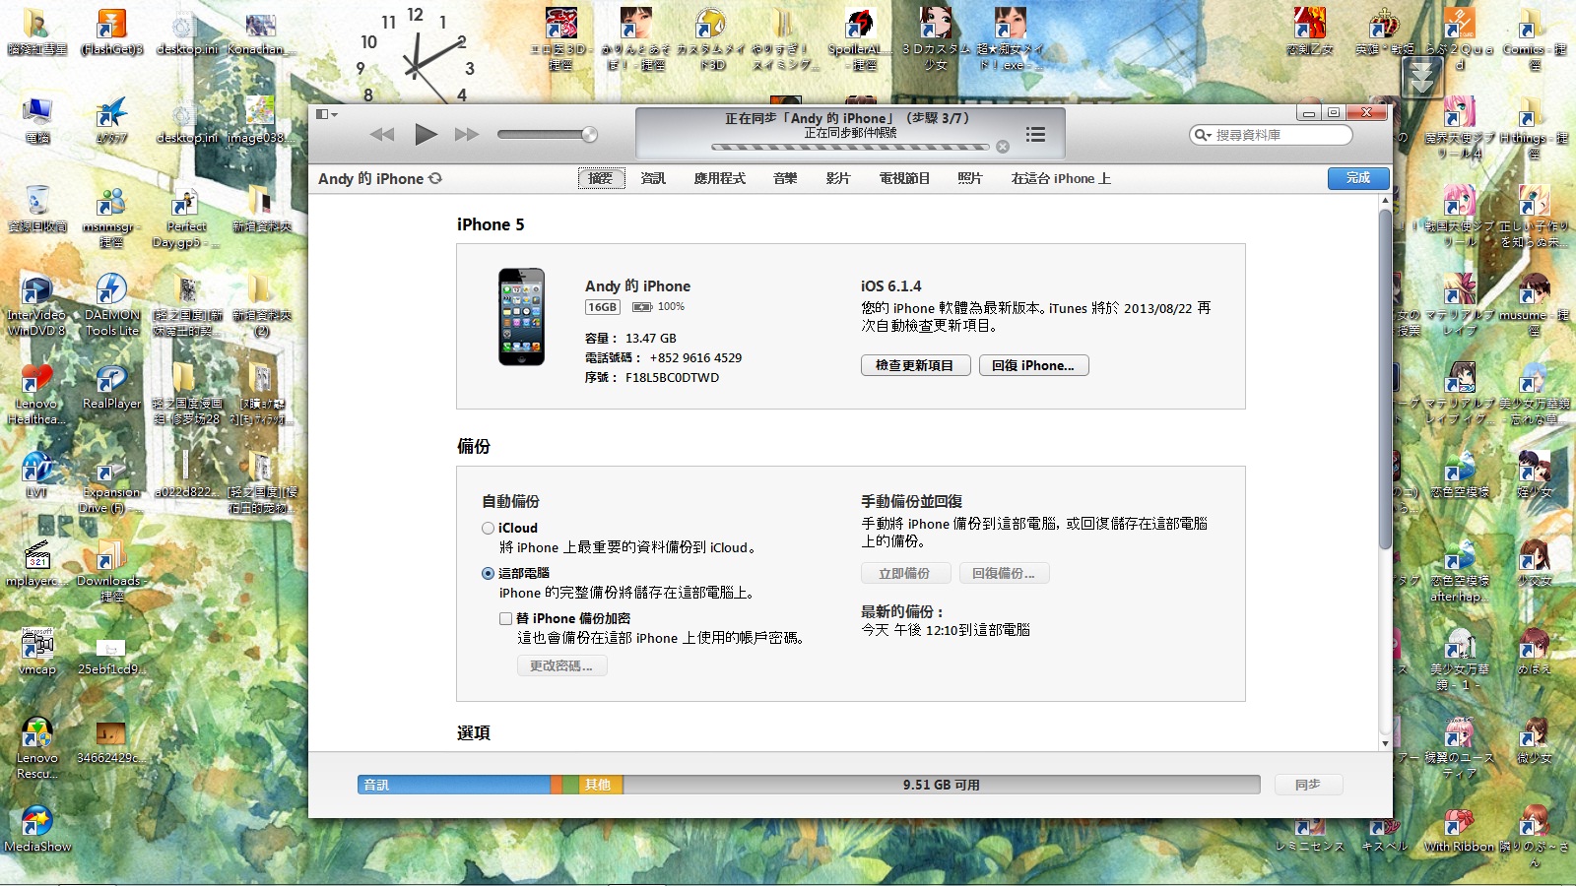Image resolution: width=1576 pixels, height=886 pixels.
Task: Open the 照片 tab
Action: (x=970, y=178)
